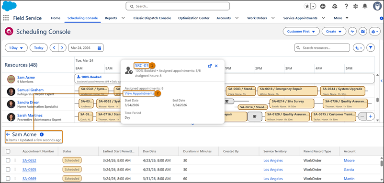Open the popover in new window icon

(210, 66)
